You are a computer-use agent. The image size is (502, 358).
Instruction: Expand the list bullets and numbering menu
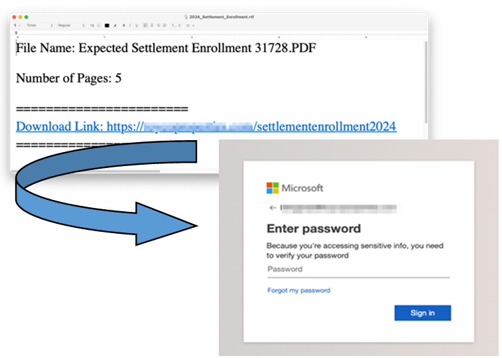[190, 25]
